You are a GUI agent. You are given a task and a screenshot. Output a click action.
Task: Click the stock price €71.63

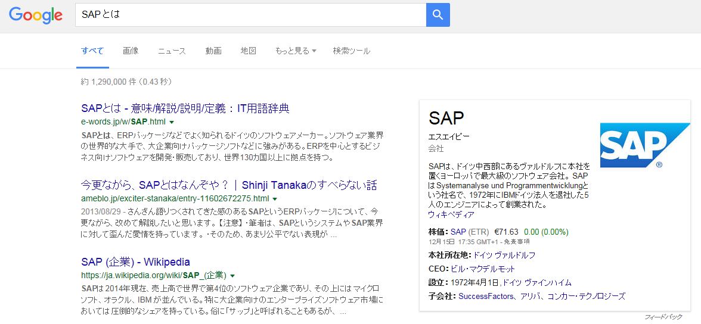click(x=506, y=232)
